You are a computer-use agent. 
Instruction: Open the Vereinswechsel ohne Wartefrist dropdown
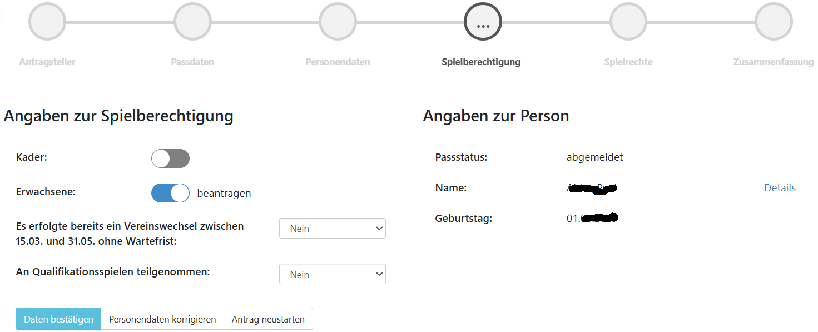tap(332, 229)
